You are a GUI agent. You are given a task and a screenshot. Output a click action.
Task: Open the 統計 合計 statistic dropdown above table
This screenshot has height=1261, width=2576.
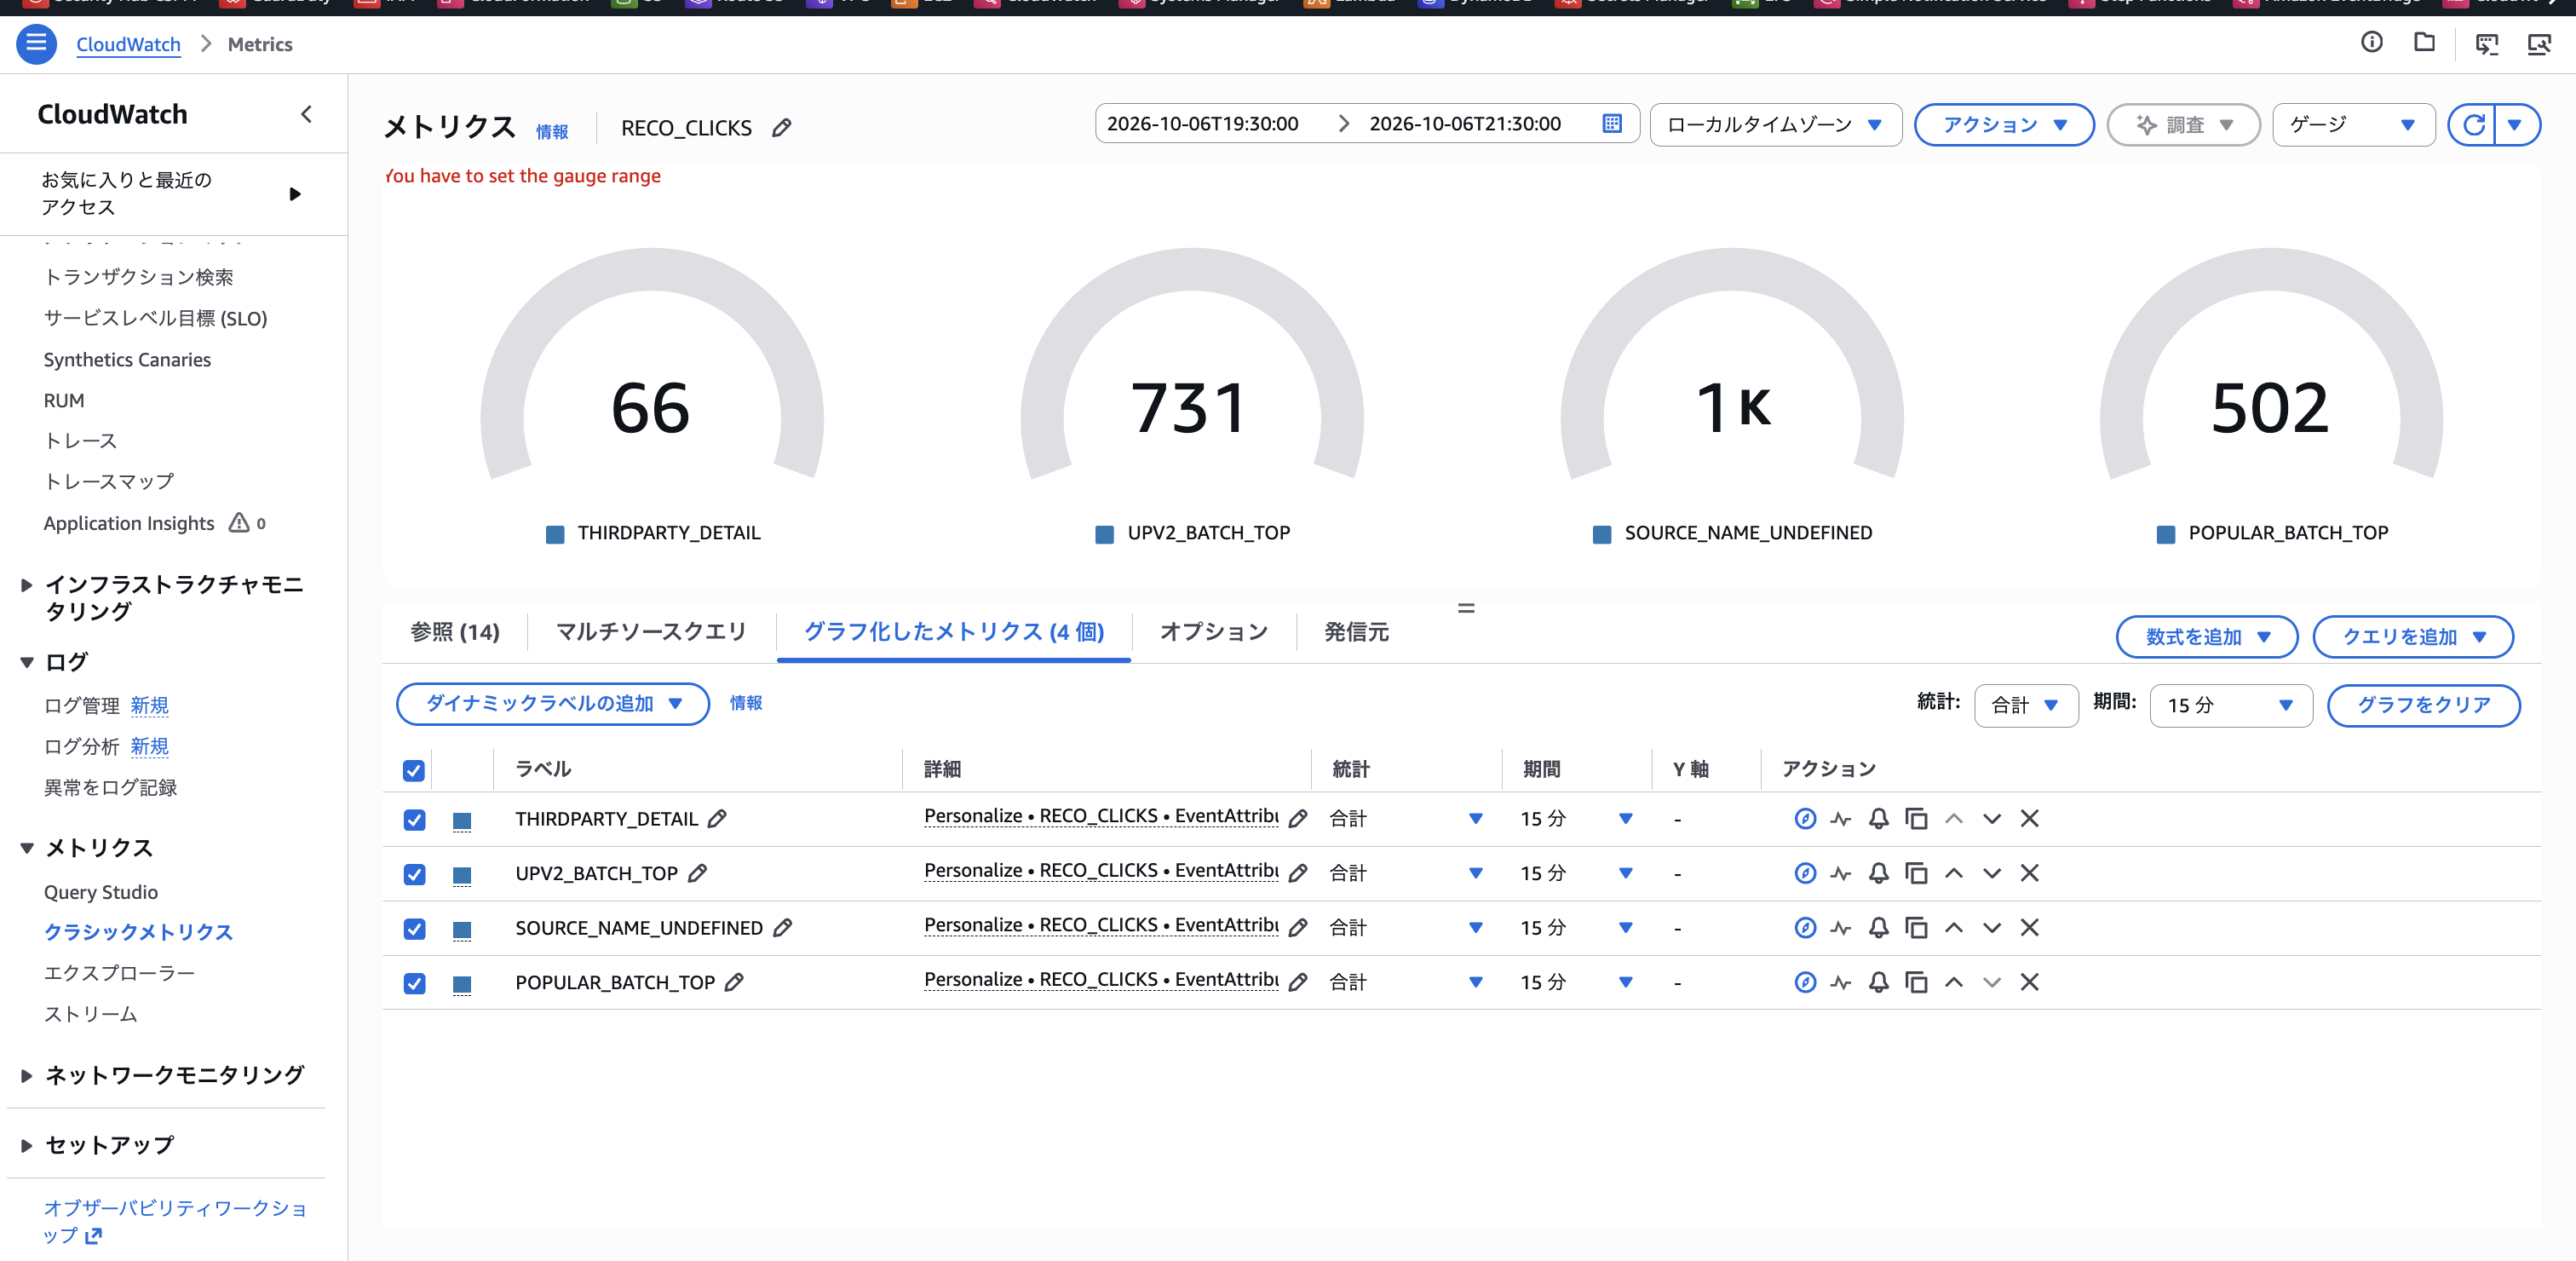(x=2026, y=706)
